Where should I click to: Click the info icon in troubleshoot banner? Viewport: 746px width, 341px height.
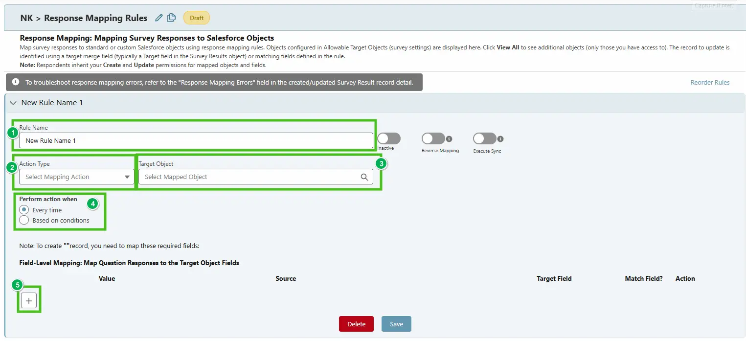coord(14,82)
